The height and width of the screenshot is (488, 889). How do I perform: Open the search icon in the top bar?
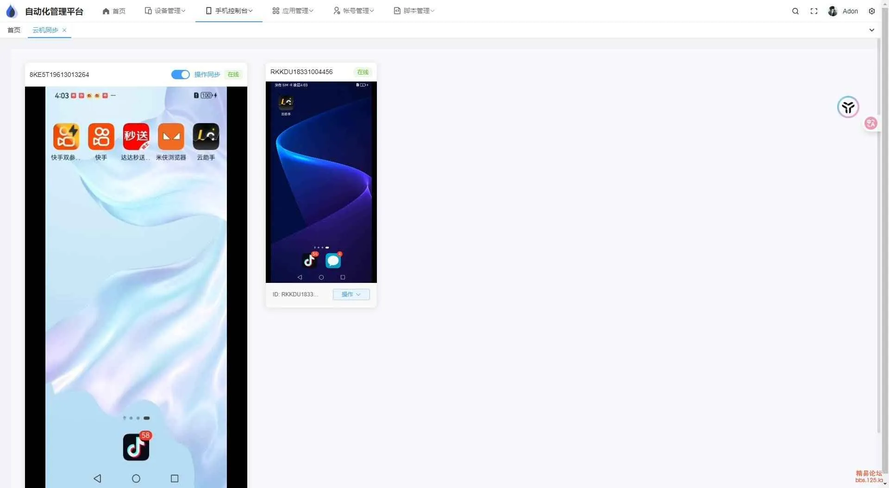coord(795,11)
